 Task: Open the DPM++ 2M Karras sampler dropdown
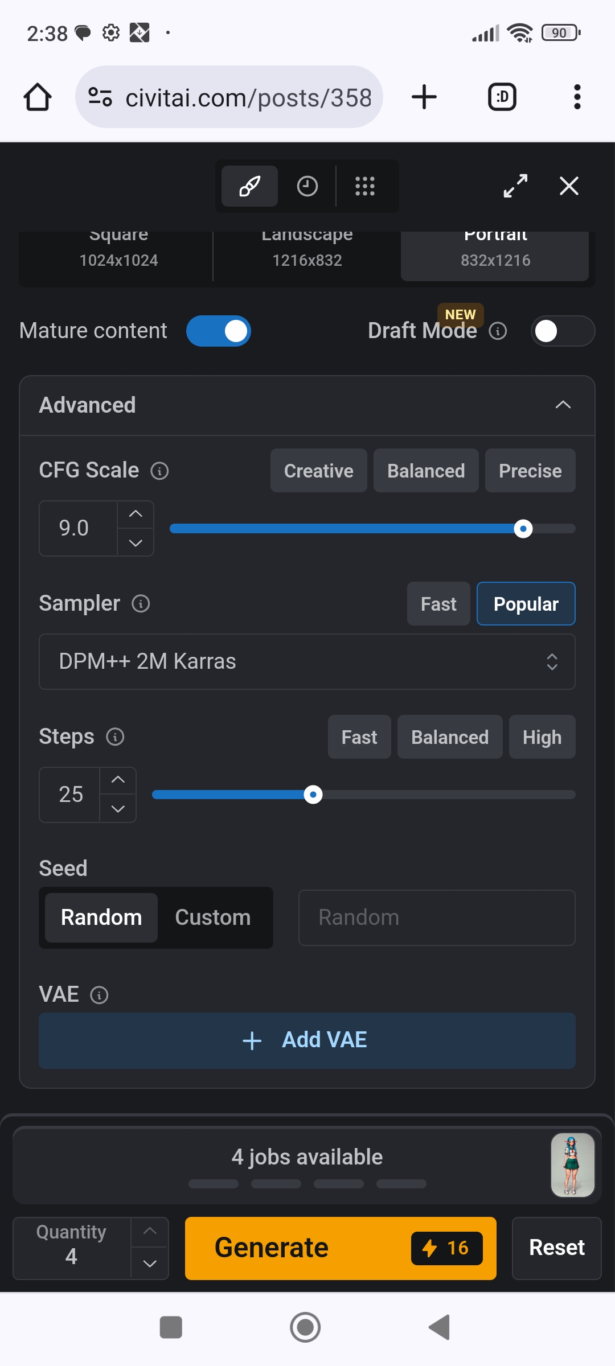coord(307,661)
